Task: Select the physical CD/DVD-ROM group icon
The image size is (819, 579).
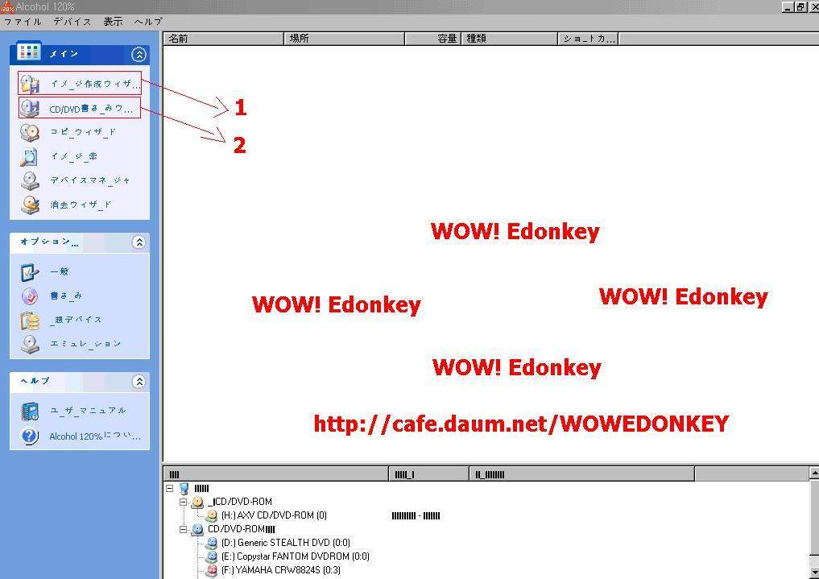Action: [197, 529]
